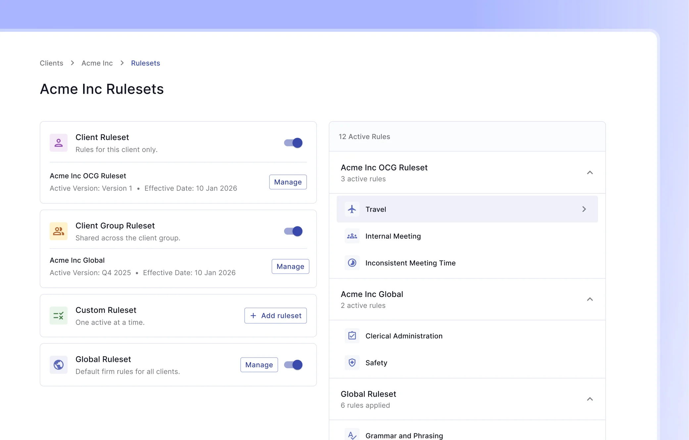Click the Inconsistent Meeting Time clock icon
689x440 pixels.
352,263
